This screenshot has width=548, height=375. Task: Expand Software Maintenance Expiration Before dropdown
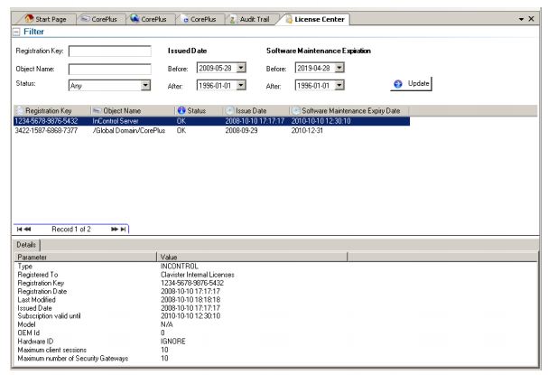coord(339,68)
